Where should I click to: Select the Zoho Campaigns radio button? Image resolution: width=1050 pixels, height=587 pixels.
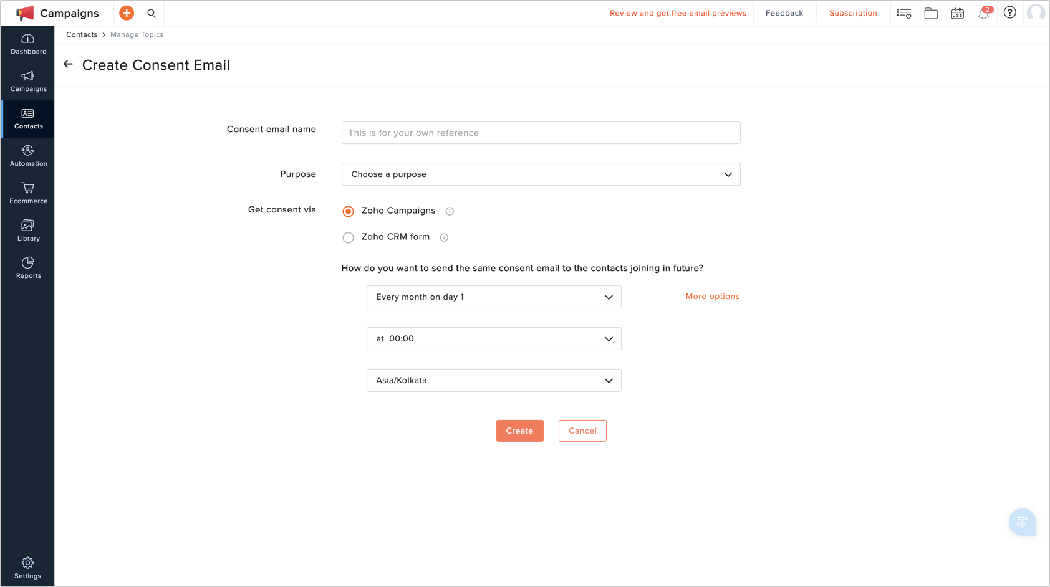click(x=349, y=211)
